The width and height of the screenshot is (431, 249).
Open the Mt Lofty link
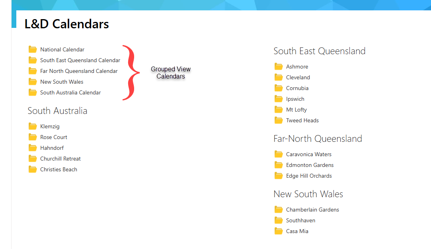click(x=296, y=110)
